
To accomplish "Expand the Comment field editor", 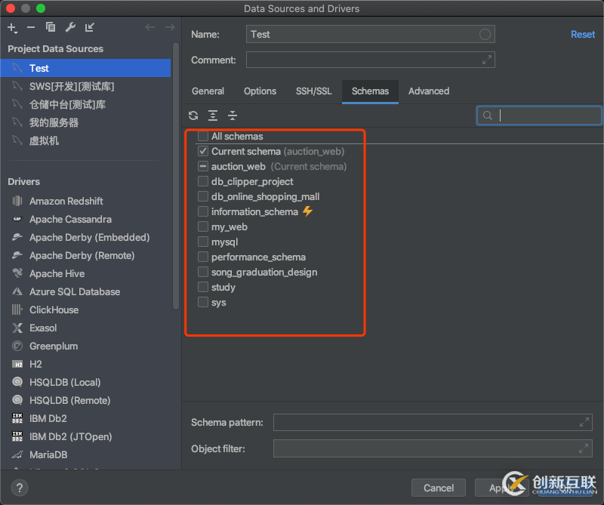I will coord(487,60).
